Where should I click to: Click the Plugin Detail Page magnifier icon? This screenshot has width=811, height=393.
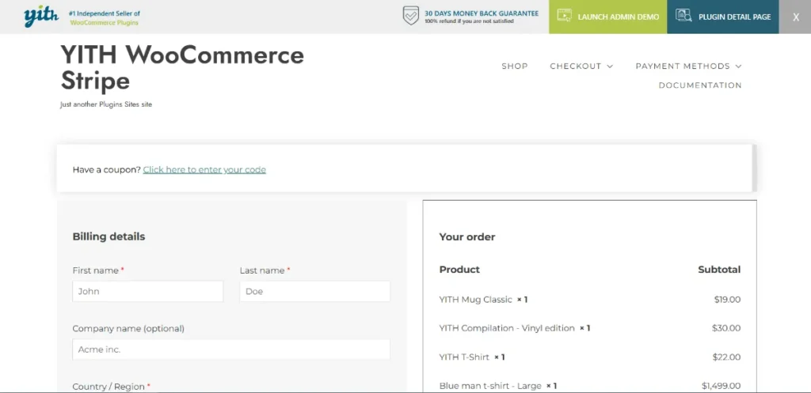[x=683, y=17]
